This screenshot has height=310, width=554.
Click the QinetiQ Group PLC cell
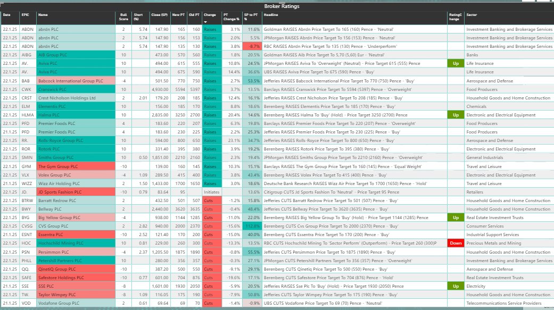76,269
